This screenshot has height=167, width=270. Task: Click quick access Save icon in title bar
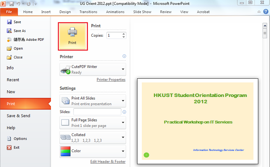coord(11,4)
